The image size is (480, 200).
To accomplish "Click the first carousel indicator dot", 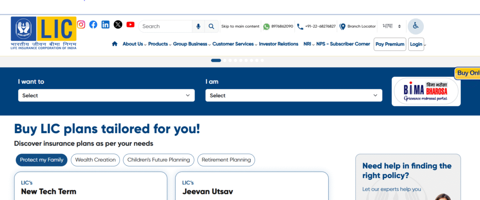I will tap(216, 60).
